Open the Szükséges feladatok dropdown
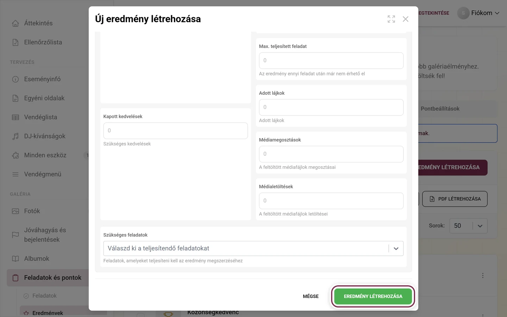This screenshot has width=507, height=317. 253,249
